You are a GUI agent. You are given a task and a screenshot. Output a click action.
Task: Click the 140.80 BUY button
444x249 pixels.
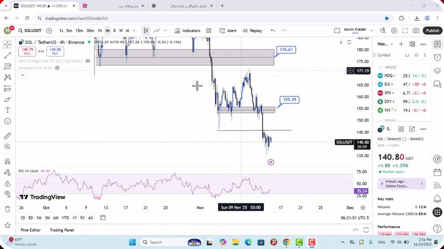(x=55, y=51)
